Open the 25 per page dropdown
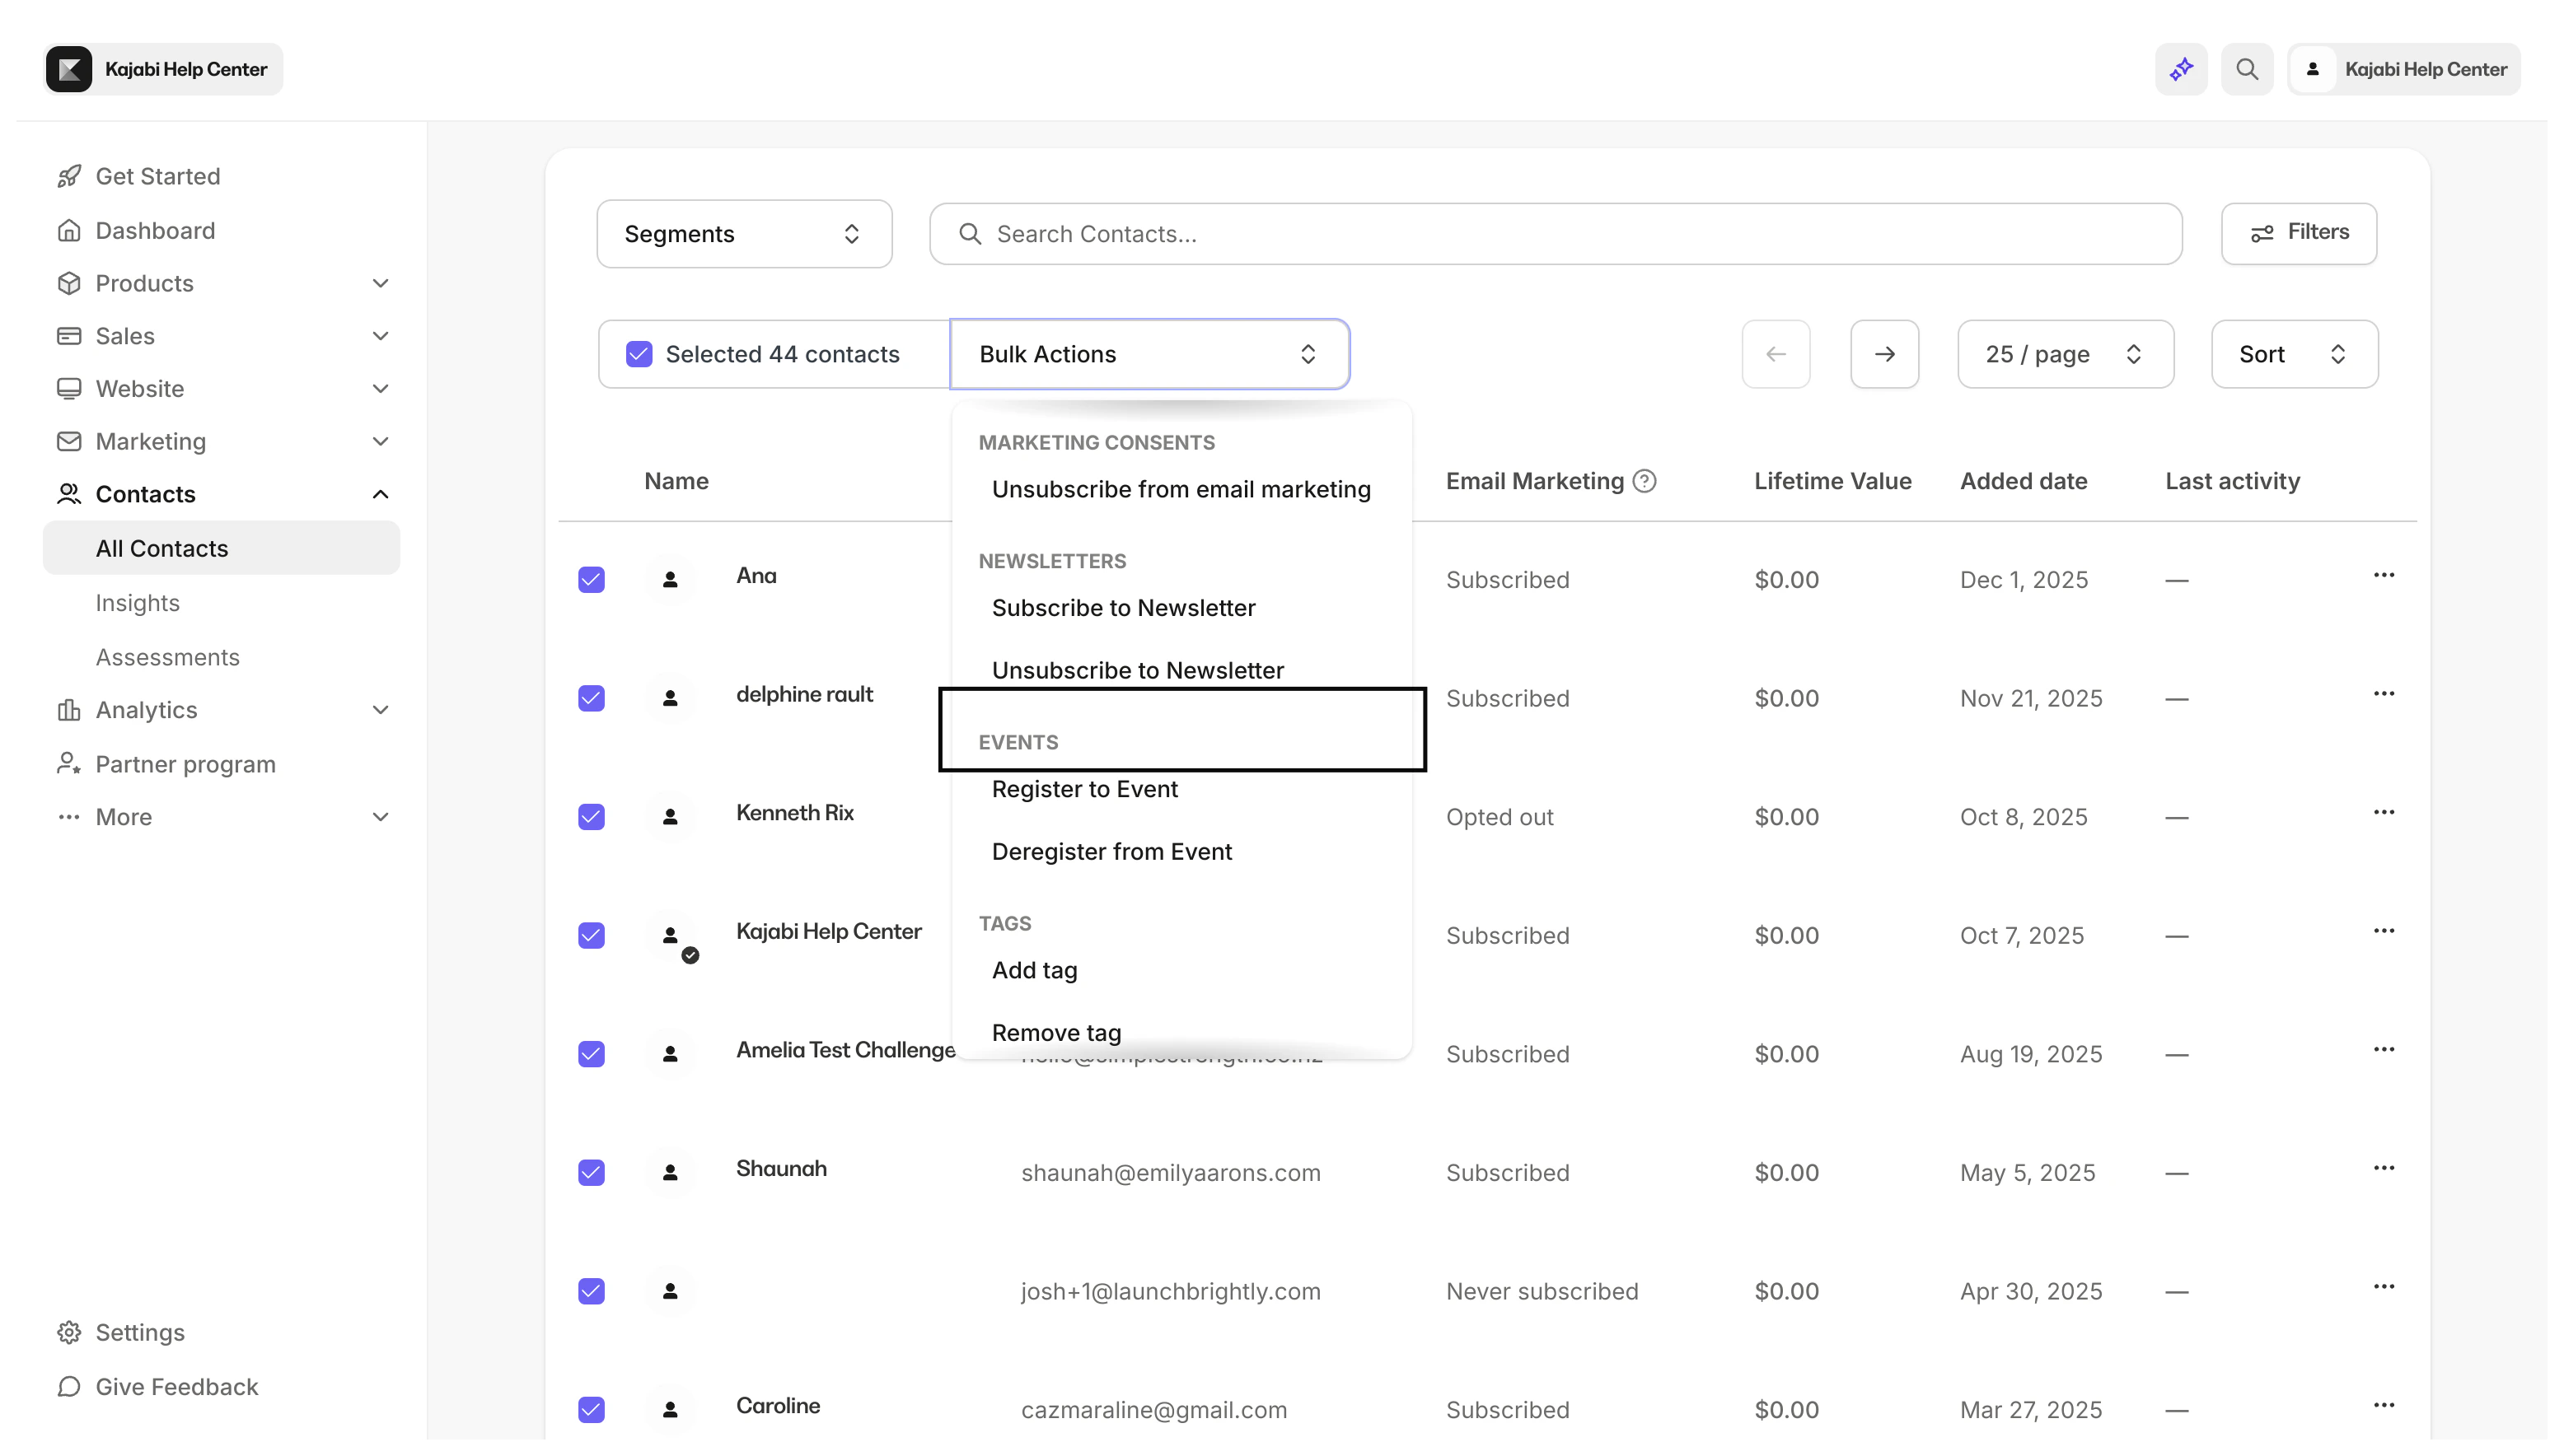 [2065, 353]
